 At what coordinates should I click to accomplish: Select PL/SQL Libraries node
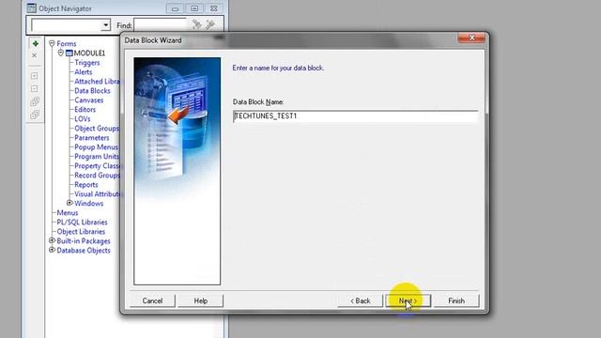pyautogui.click(x=82, y=223)
